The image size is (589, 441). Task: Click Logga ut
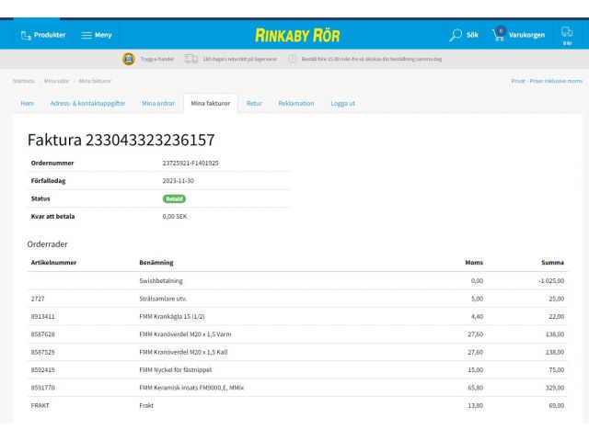click(x=343, y=103)
